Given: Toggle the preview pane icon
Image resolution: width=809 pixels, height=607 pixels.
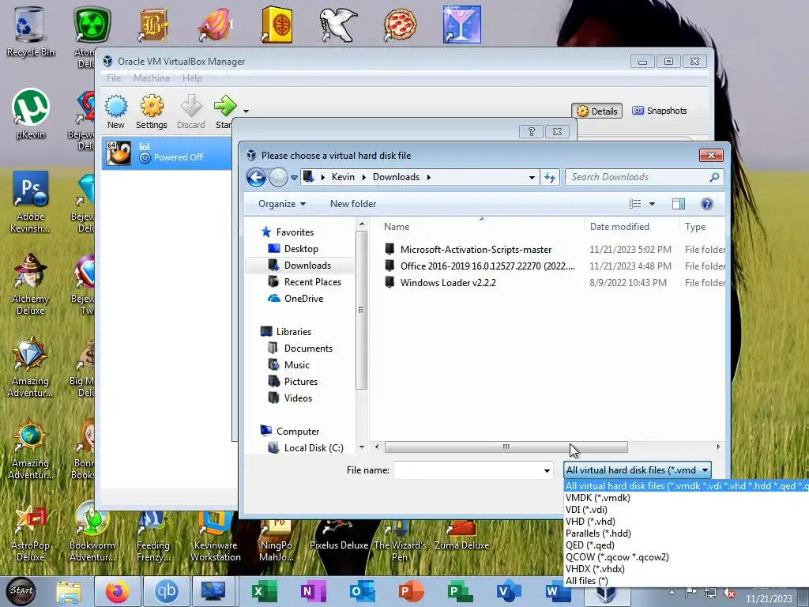Looking at the screenshot, I should coord(679,204).
